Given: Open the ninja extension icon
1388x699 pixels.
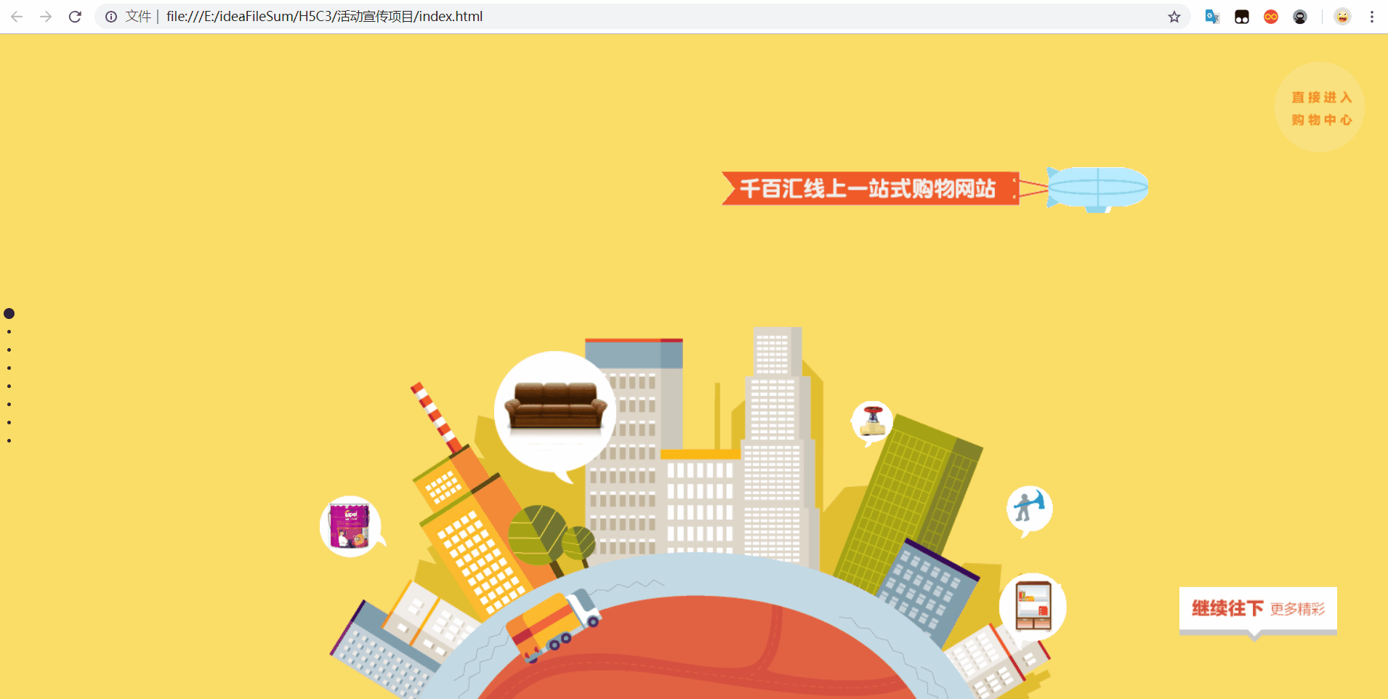Looking at the screenshot, I should tap(1300, 17).
